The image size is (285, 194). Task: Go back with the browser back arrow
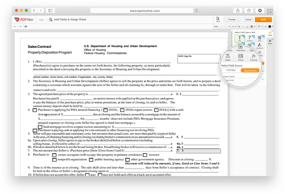point(34,10)
